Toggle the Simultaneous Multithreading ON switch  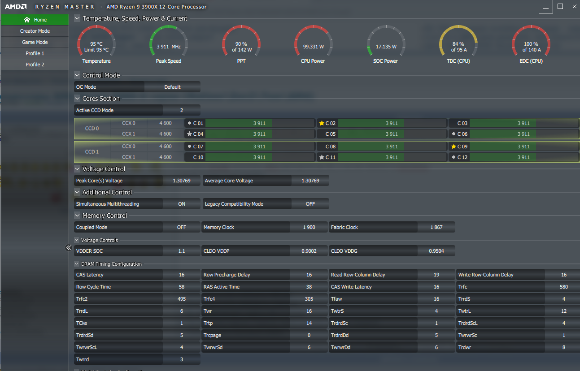pyautogui.click(x=182, y=204)
